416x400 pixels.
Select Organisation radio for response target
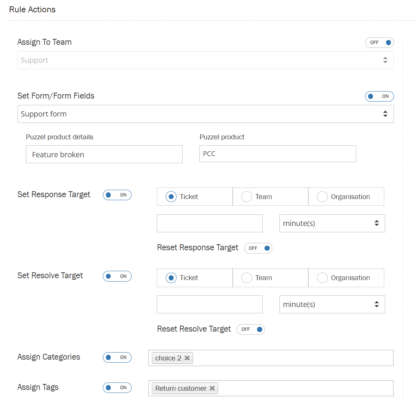pyautogui.click(x=322, y=197)
